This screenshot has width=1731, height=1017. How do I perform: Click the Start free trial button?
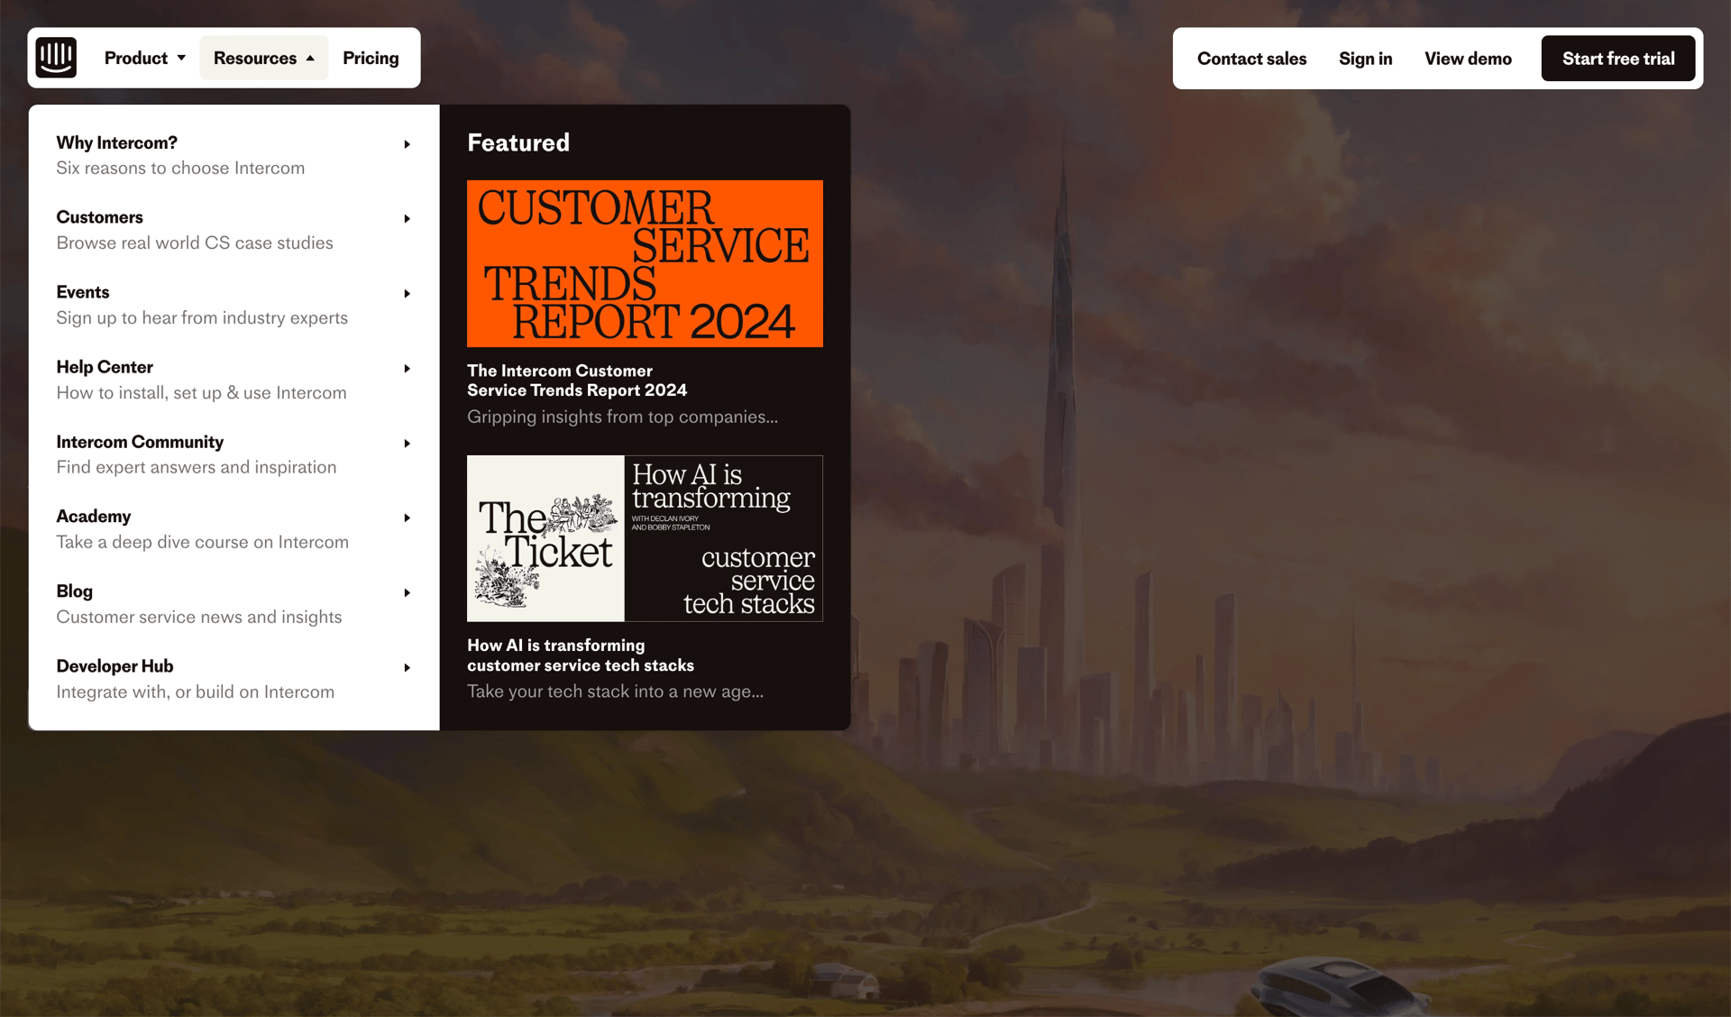pyautogui.click(x=1618, y=58)
